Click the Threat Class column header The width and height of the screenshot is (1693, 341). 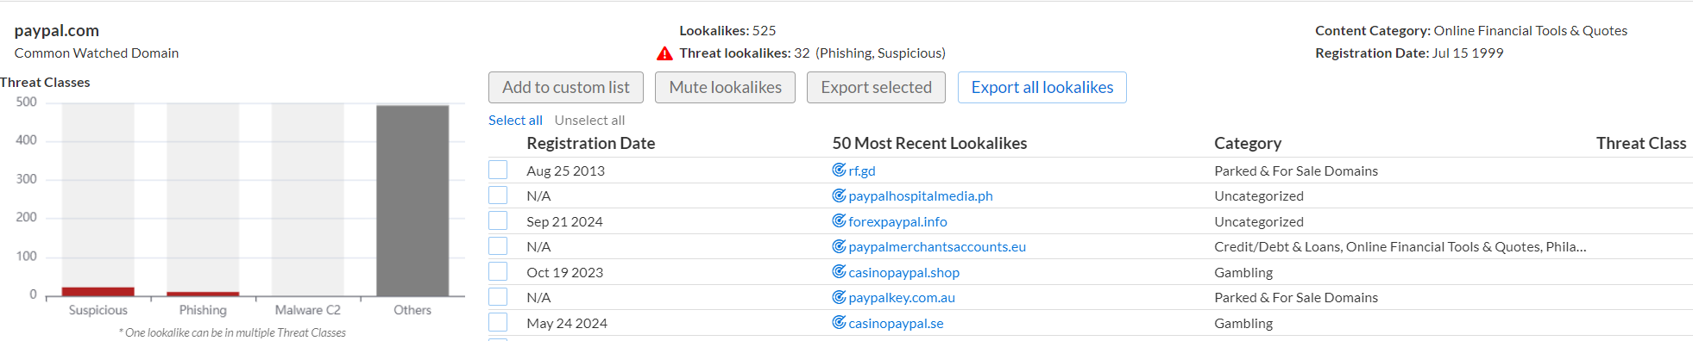pos(1641,143)
